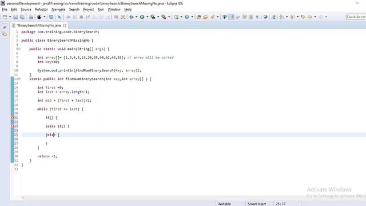Open dropdown beside the black circular icon
This screenshot has height=206, width=366.
(x=45, y=17)
